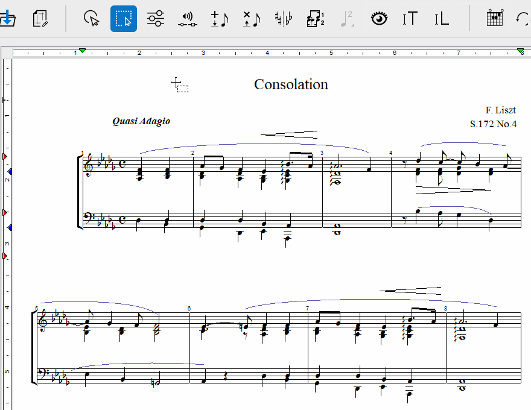The image size is (531, 410).
Task: Click the speaker volume playback icon
Action: [188, 19]
